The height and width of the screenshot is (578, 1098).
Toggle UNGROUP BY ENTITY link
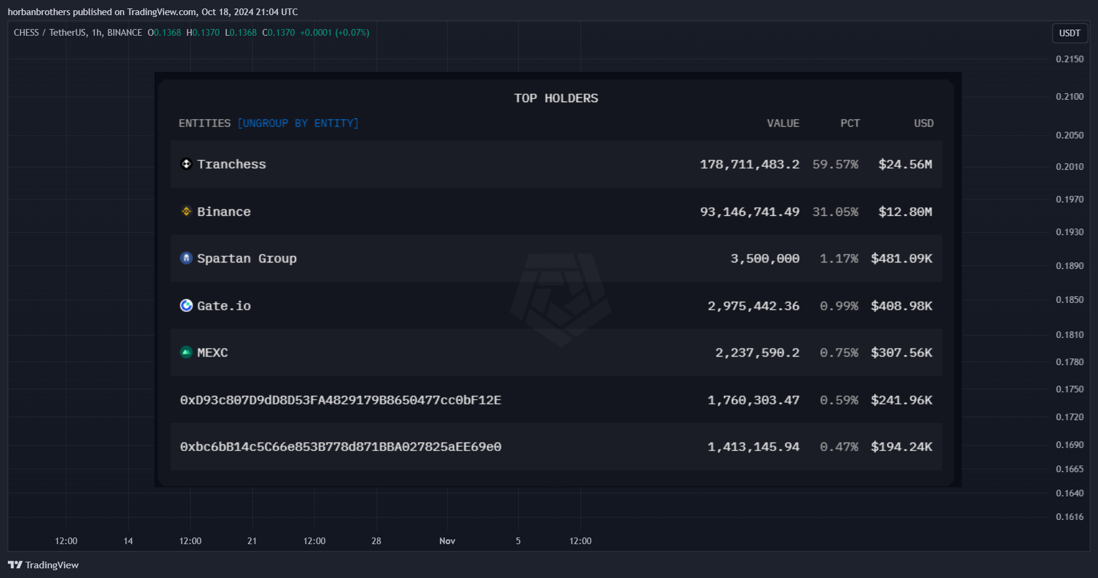298,123
